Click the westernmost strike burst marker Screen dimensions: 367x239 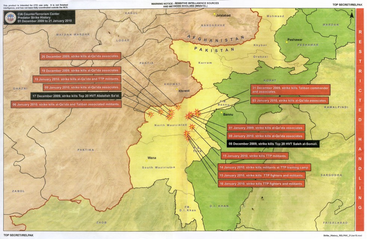(150, 114)
